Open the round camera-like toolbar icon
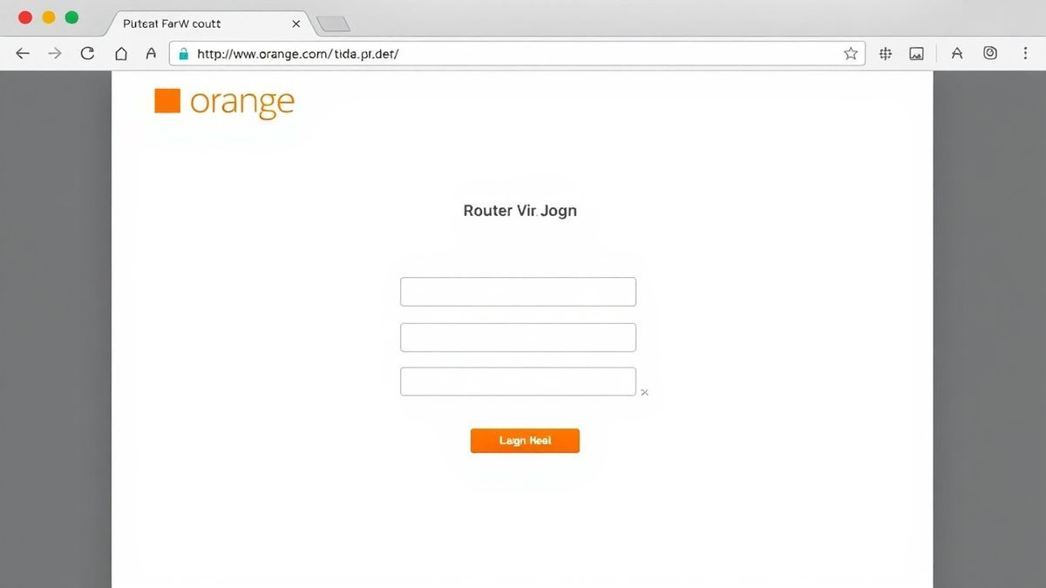Screen dimensions: 1046x588 click(990, 53)
